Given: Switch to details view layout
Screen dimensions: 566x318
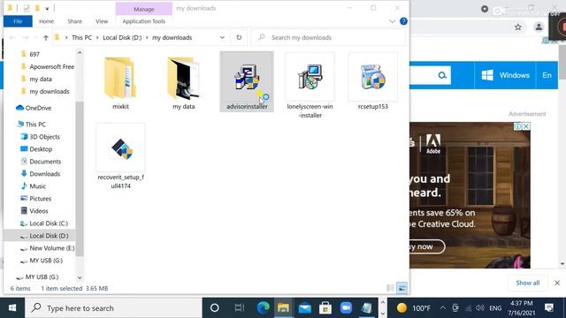Looking at the screenshot, I should pyautogui.click(x=391, y=288).
